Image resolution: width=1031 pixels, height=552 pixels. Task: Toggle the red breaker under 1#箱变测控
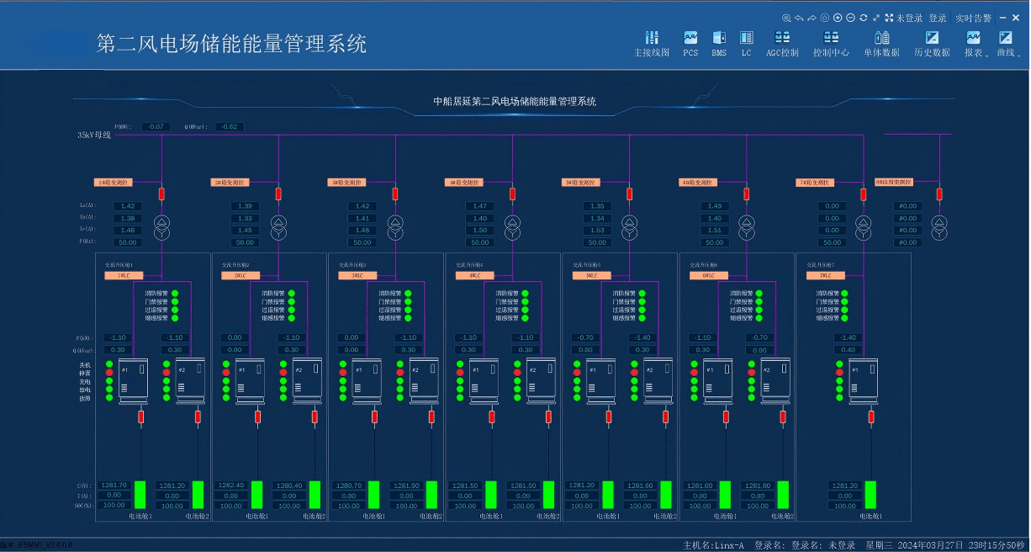click(161, 194)
